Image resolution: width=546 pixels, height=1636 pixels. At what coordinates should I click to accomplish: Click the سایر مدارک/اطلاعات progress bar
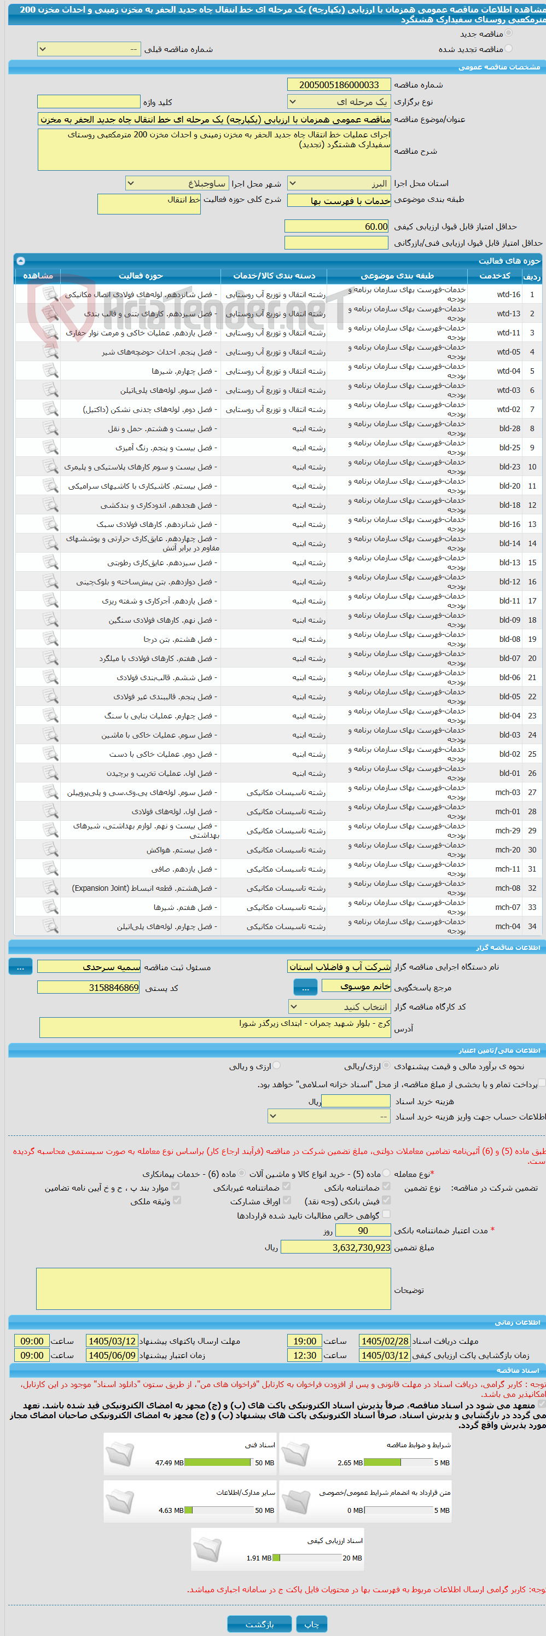pos(218,1510)
